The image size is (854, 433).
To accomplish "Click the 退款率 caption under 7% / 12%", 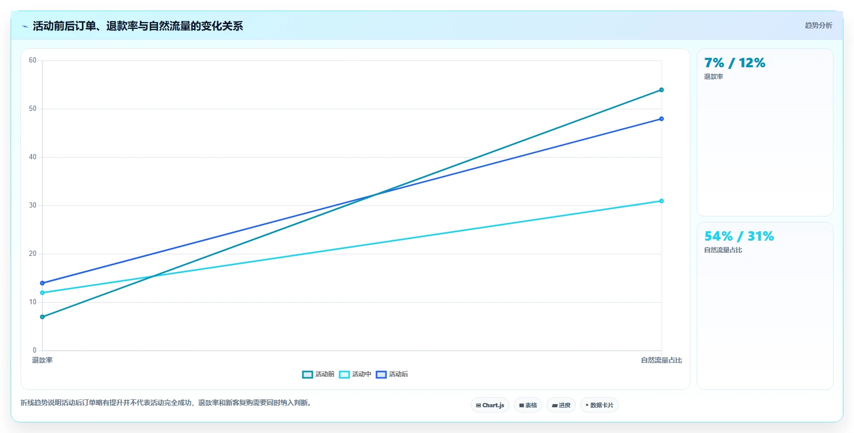I will click(x=714, y=77).
